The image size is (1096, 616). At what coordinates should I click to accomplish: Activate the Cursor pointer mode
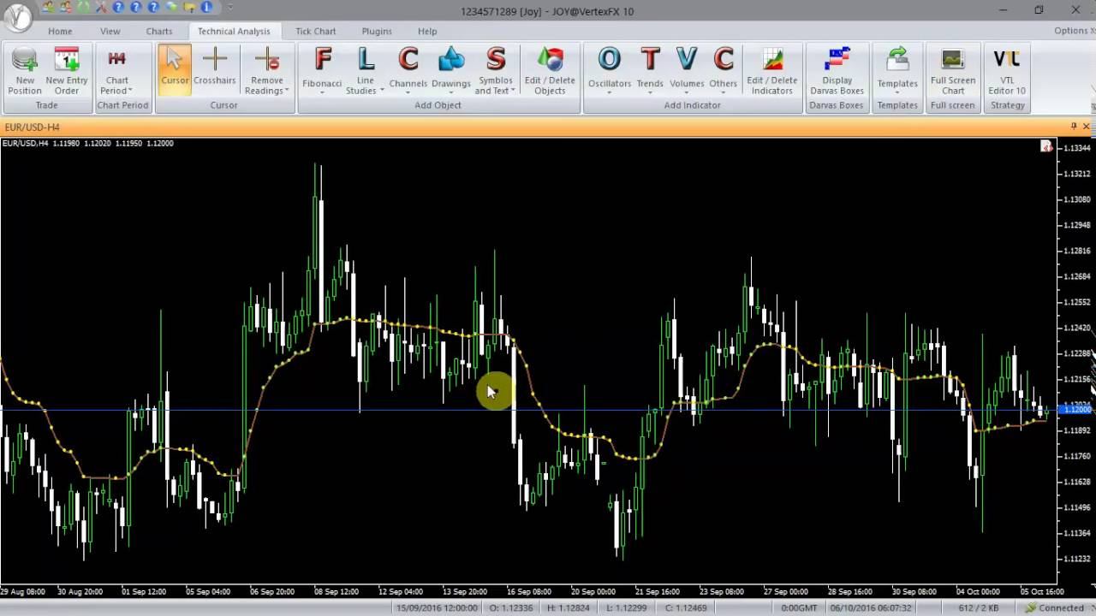175,71
